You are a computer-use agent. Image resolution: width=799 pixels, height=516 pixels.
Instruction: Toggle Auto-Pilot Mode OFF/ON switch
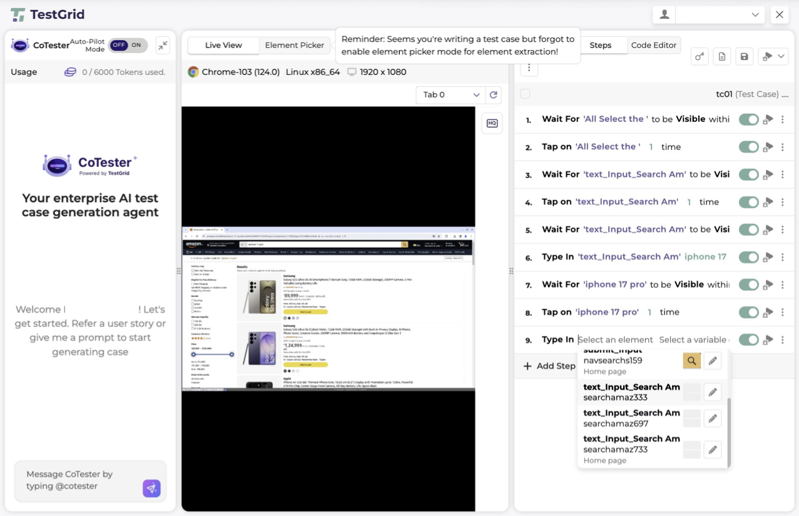tap(128, 45)
